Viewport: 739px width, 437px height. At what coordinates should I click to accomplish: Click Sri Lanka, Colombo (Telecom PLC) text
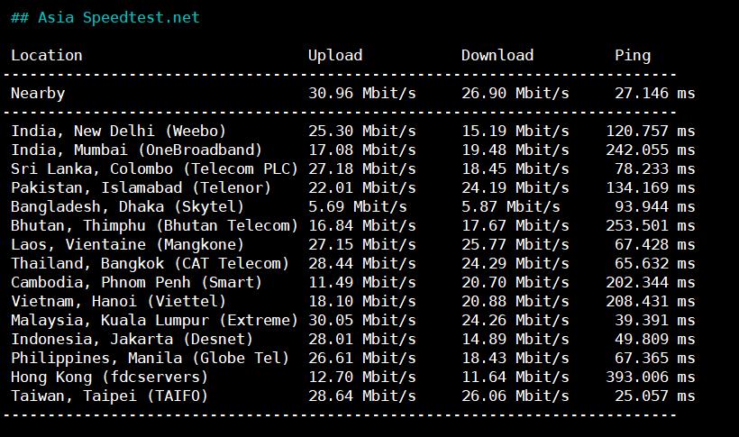(x=155, y=168)
